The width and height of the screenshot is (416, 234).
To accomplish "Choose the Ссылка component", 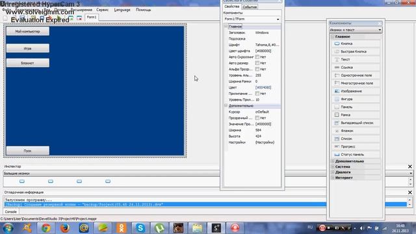I will click(356, 68).
